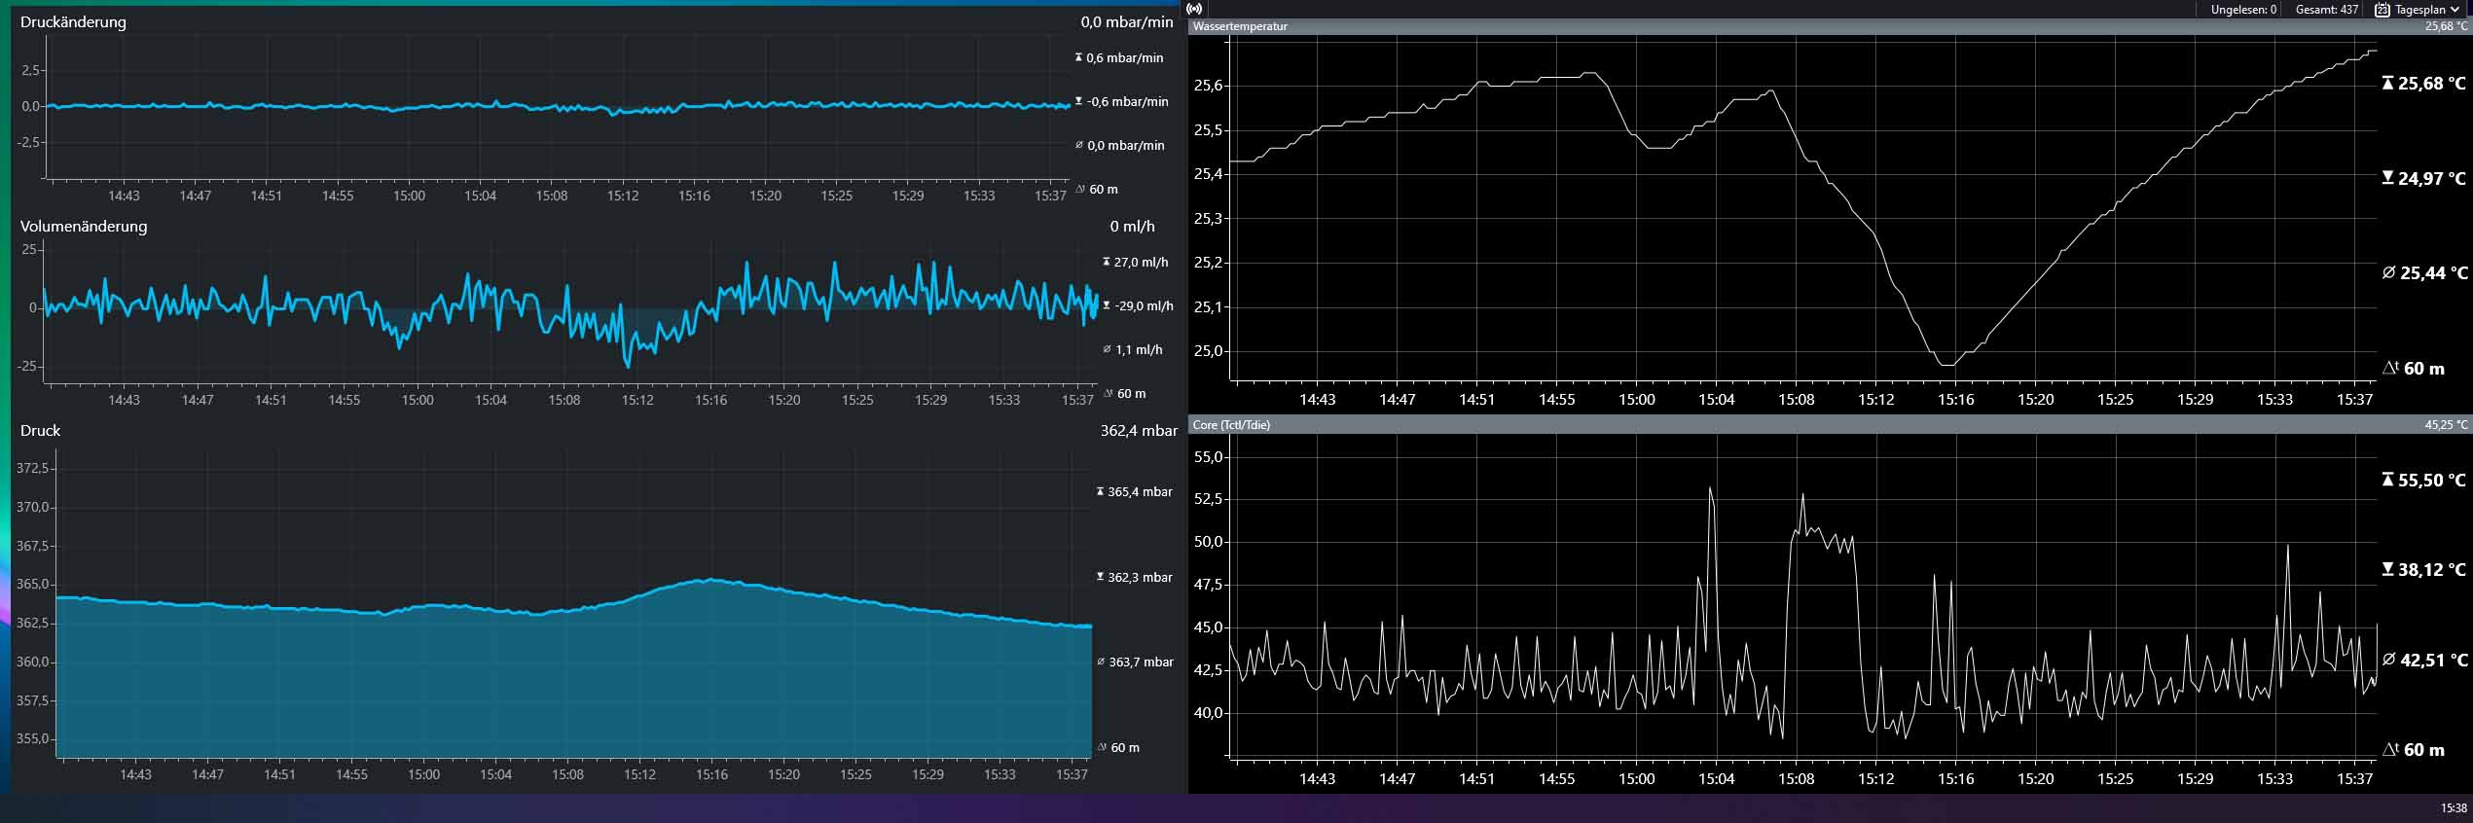Image resolution: width=2473 pixels, height=823 pixels.
Task: Click the average icon beside 0,0 mbar/min
Action: point(1078,145)
